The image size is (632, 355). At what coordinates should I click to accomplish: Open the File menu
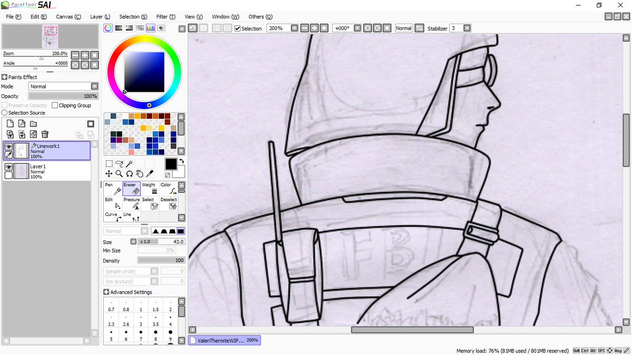13,17
